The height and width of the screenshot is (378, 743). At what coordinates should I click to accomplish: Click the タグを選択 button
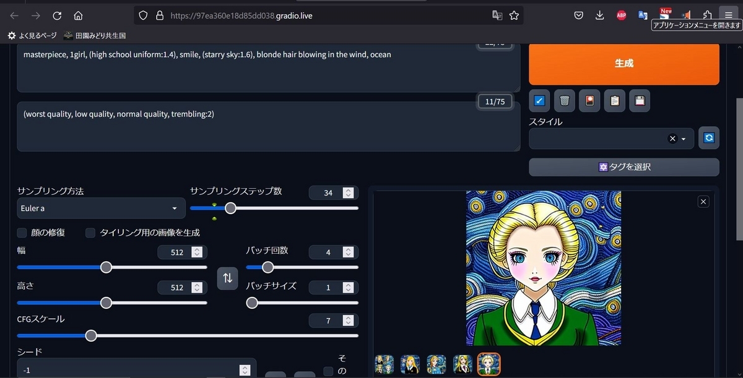pyautogui.click(x=624, y=167)
